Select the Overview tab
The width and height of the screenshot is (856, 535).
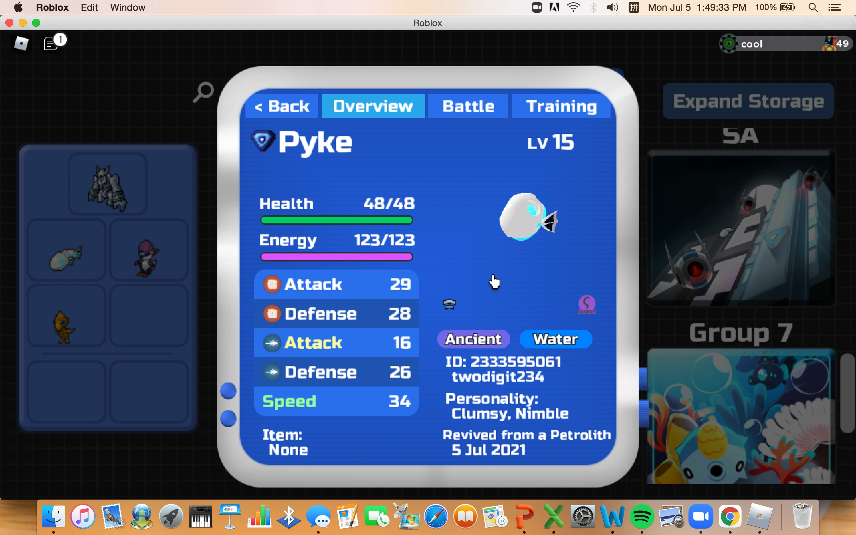(x=373, y=106)
